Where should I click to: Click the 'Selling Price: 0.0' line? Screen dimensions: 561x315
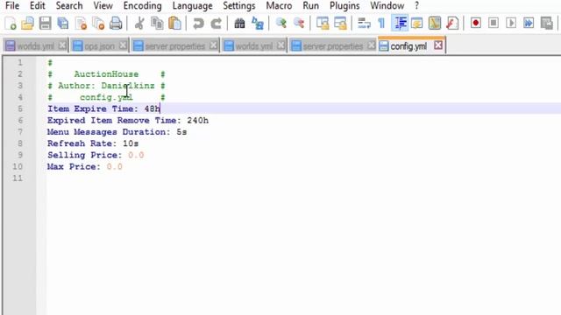[96, 155]
